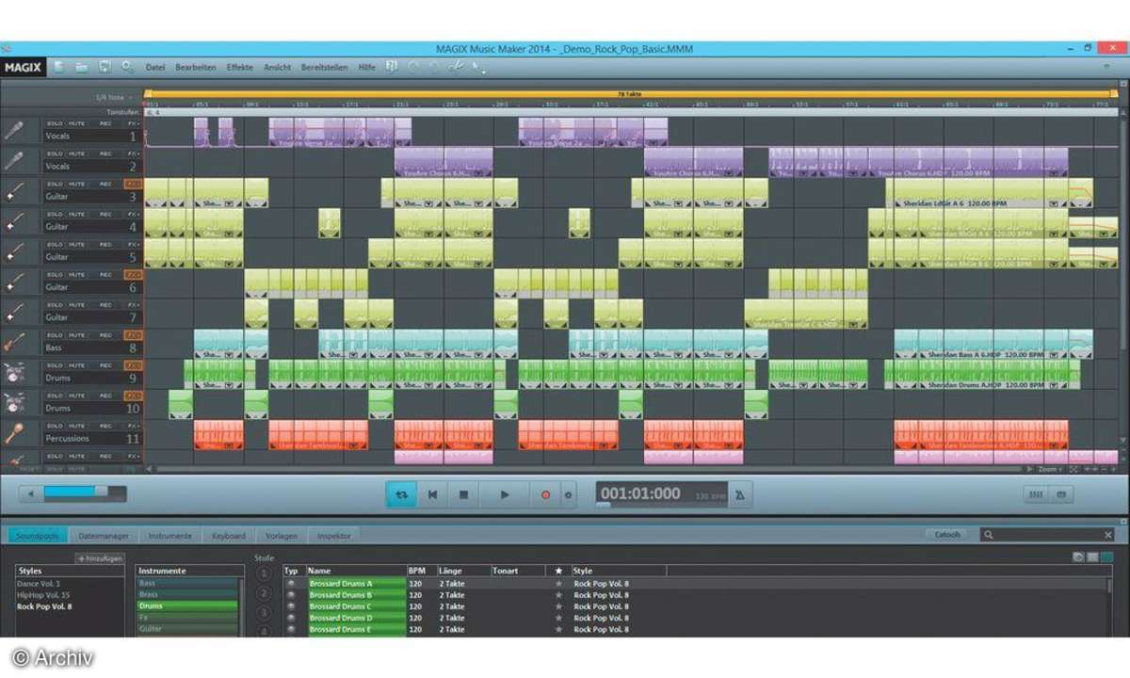Click the open folder icon in toolbar
The image size is (1130, 678).
tap(82, 67)
